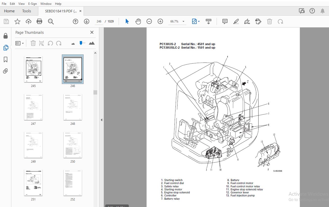Switch to the Home tab
329x207 pixels.
9,11
